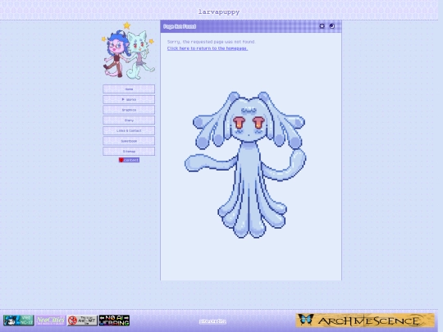The height and width of the screenshot is (332, 443).
Task: Open the Home navigation button
Action: coord(129,89)
